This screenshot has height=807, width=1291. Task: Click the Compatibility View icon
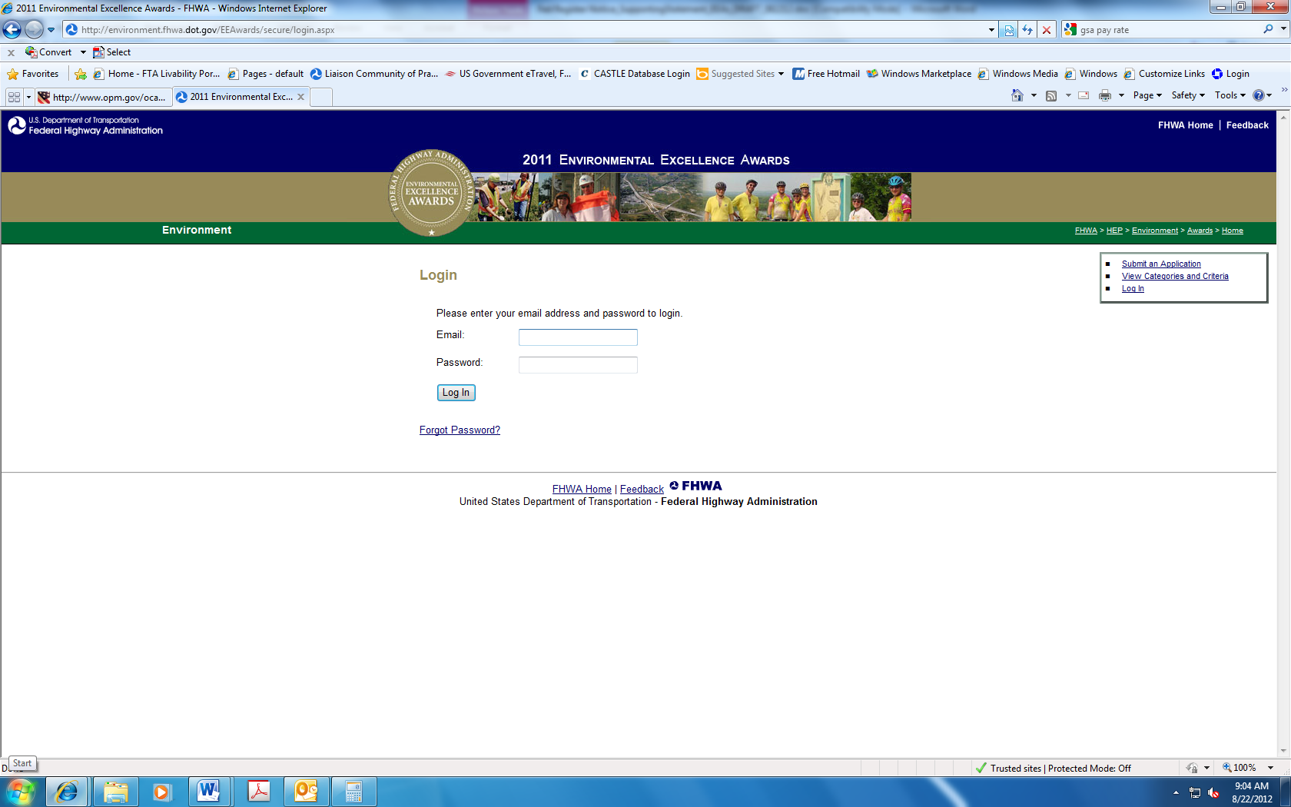pyautogui.click(x=1009, y=30)
